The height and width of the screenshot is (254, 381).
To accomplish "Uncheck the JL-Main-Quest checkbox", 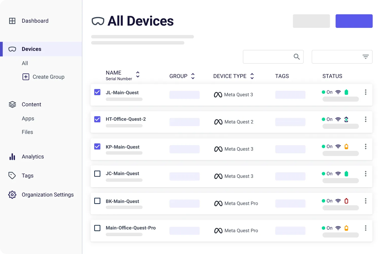I will [x=97, y=92].
